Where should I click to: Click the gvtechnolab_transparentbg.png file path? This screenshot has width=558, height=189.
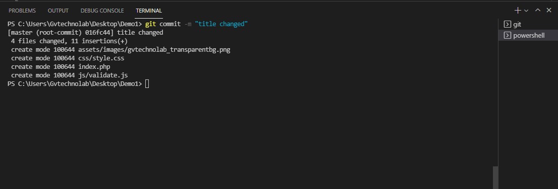(x=154, y=50)
